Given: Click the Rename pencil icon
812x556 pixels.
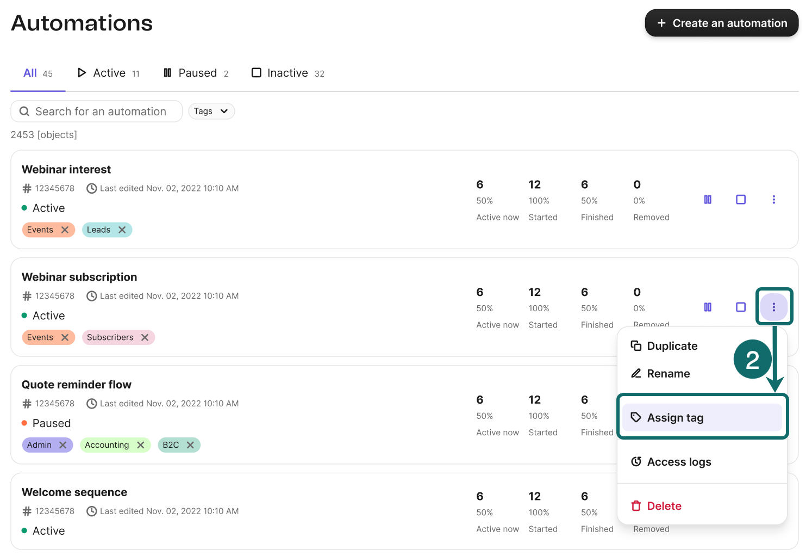Looking at the screenshot, I should coord(636,373).
